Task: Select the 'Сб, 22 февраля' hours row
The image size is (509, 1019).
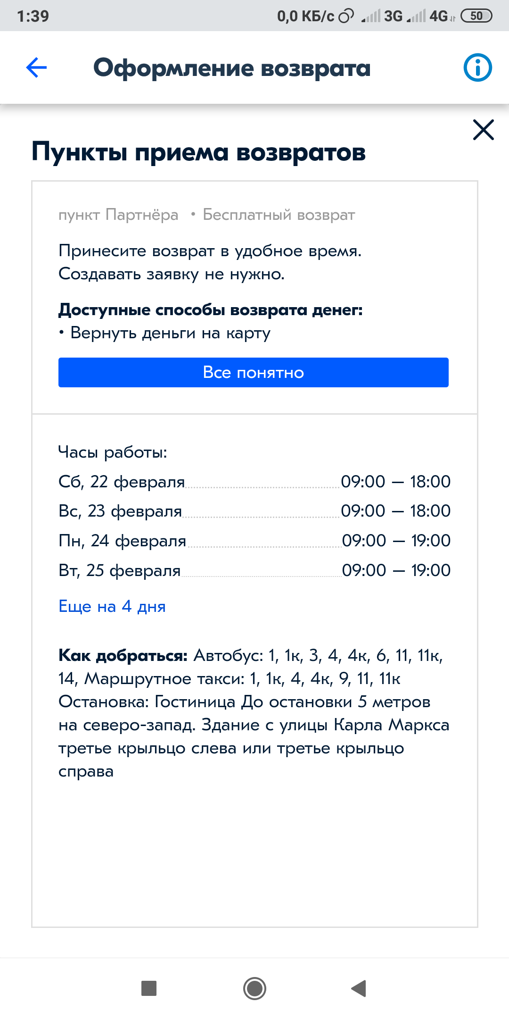Action: point(254,482)
